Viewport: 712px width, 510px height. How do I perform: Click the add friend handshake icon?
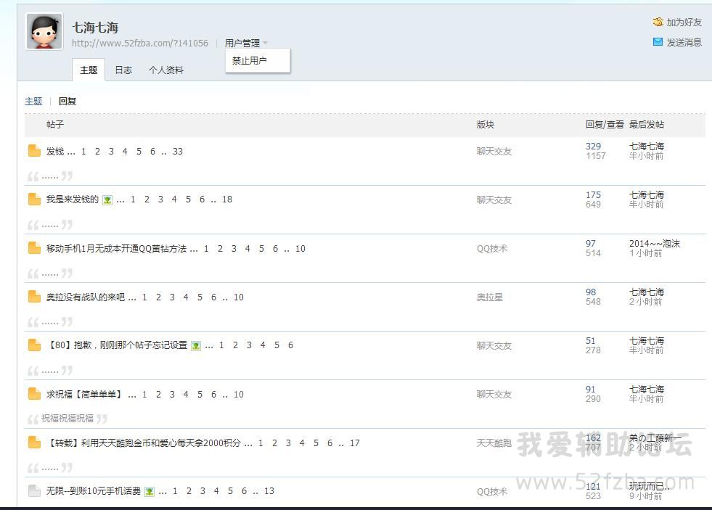[x=658, y=22]
